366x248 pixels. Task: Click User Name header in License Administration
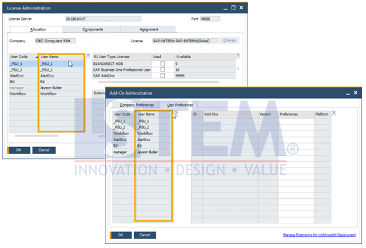click(61, 57)
